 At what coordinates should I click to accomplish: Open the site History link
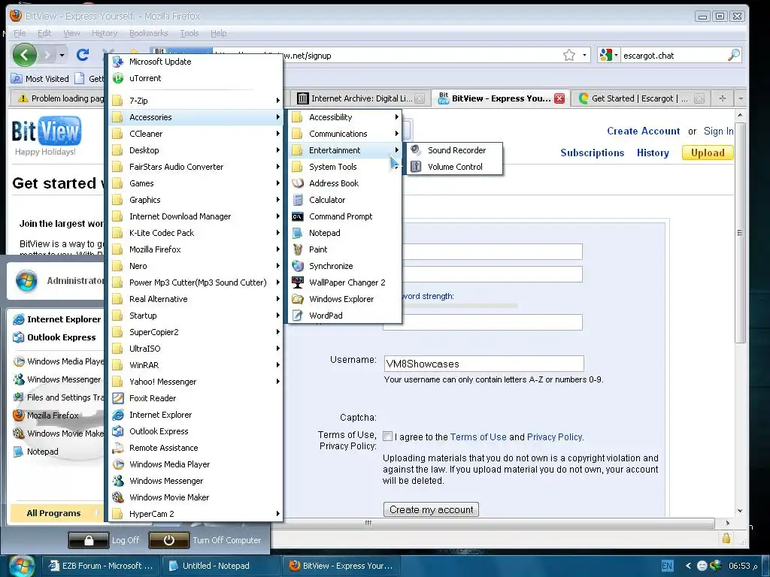tap(653, 153)
